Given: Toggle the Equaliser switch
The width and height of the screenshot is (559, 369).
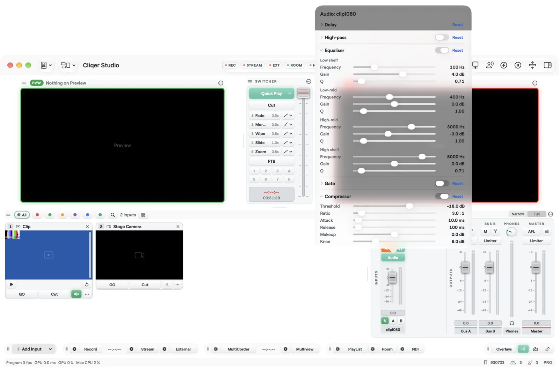Looking at the screenshot, I should (x=442, y=50).
